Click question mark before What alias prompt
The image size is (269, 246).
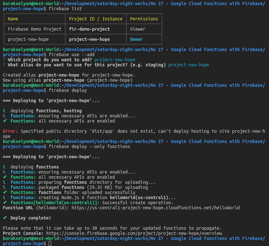pyautogui.click(x=4, y=65)
